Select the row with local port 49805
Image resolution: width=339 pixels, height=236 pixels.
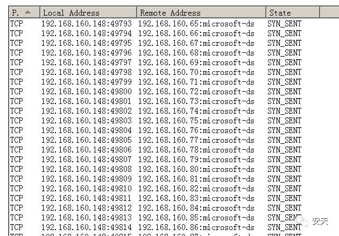tap(156, 140)
